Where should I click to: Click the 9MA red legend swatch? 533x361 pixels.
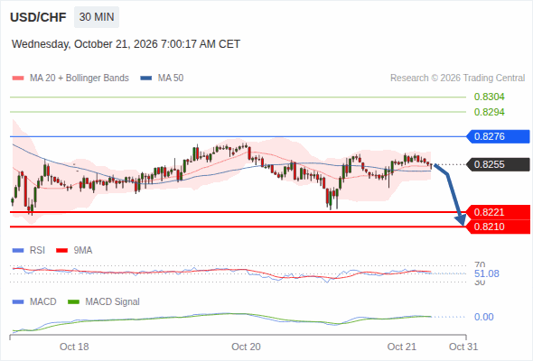[x=61, y=251]
